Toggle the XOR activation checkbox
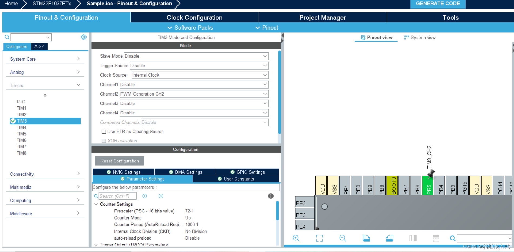The height and width of the screenshot is (252, 514). pos(104,141)
